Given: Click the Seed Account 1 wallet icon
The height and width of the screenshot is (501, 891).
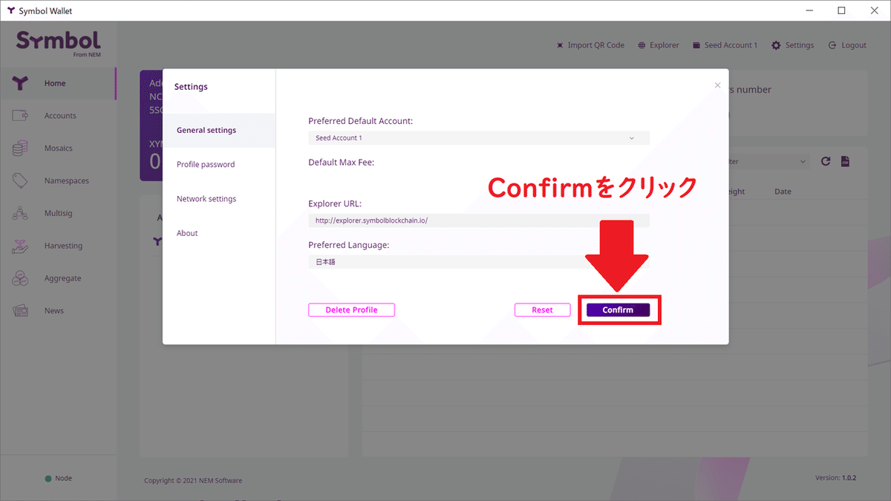Looking at the screenshot, I should [x=696, y=45].
